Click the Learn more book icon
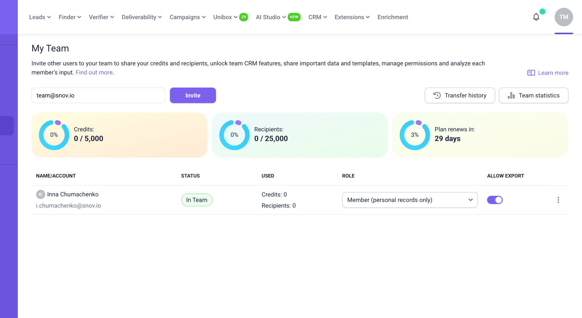The image size is (582, 318). click(x=531, y=73)
